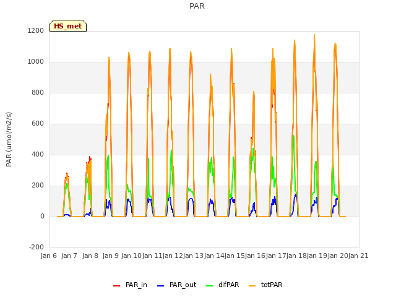This screenshot has width=396, height=297.
Task: Click x-axis label Jan 13
Action: point(193,256)
